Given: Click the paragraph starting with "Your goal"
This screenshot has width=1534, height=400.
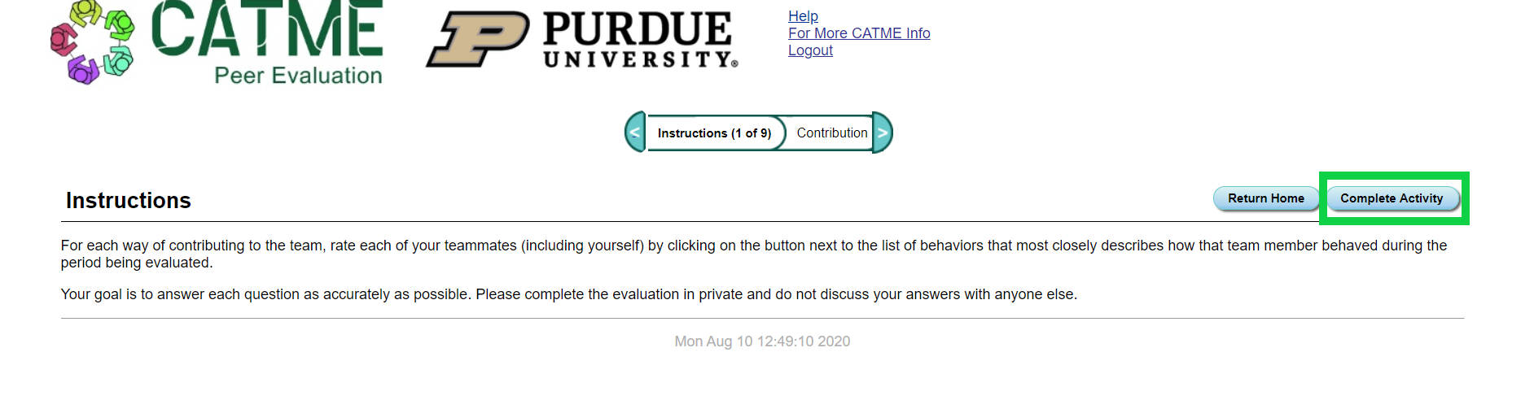Looking at the screenshot, I should (568, 294).
